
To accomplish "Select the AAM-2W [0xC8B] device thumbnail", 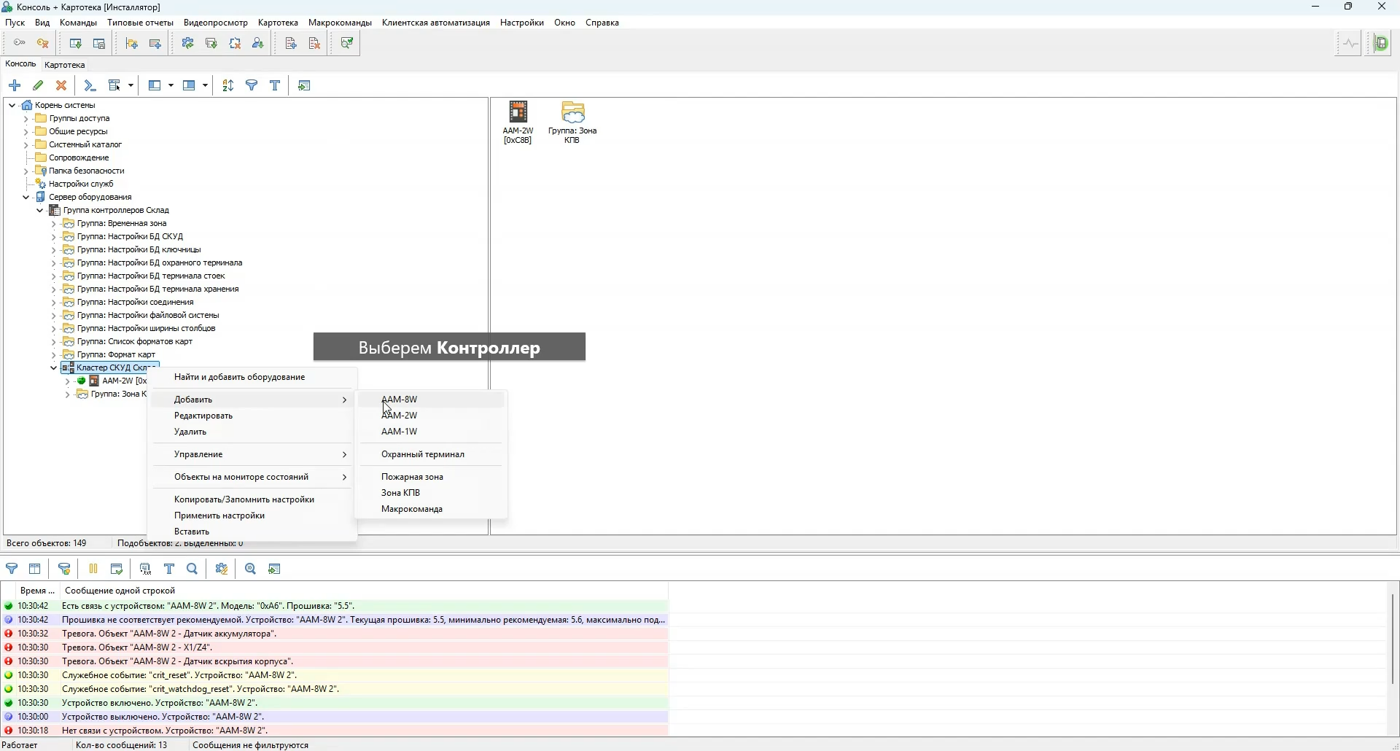I will [519, 122].
